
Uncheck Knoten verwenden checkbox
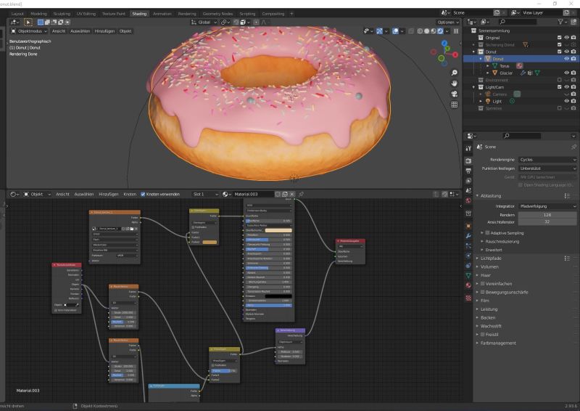pos(143,194)
